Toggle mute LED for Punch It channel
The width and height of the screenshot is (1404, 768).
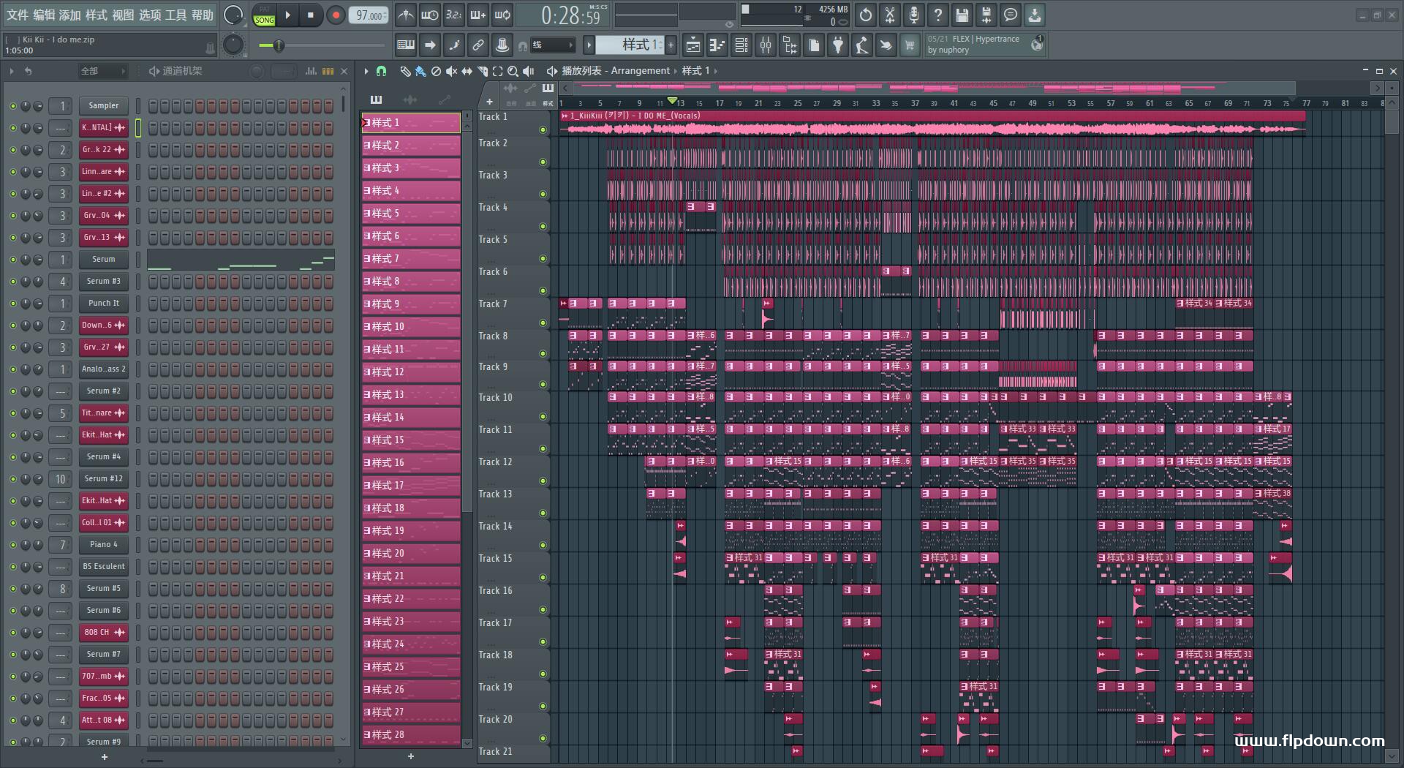tap(12, 304)
